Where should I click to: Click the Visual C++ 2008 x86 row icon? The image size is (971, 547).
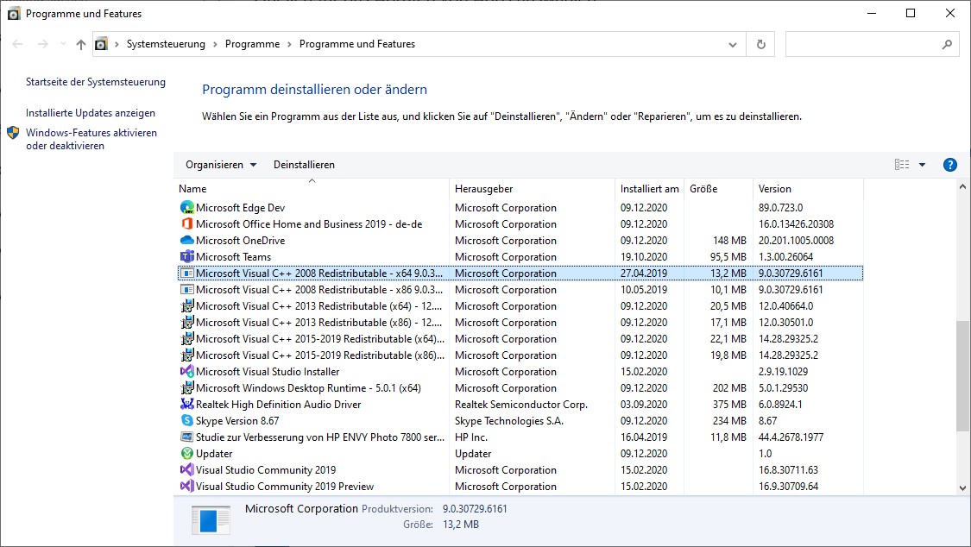(x=186, y=290)
